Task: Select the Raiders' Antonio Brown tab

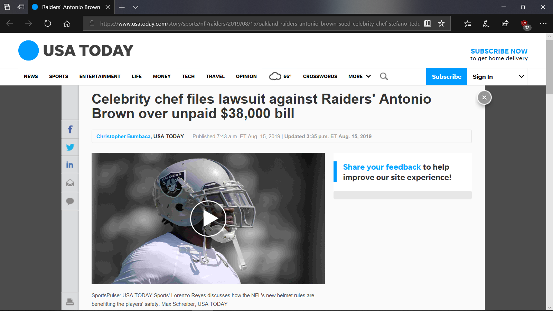Action: 71,7
